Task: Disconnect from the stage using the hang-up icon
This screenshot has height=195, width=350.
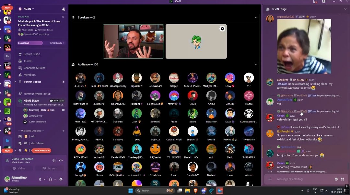Action: 61,160
